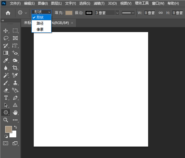Open the Photoshop Ps application icon

tap(4, 3)
